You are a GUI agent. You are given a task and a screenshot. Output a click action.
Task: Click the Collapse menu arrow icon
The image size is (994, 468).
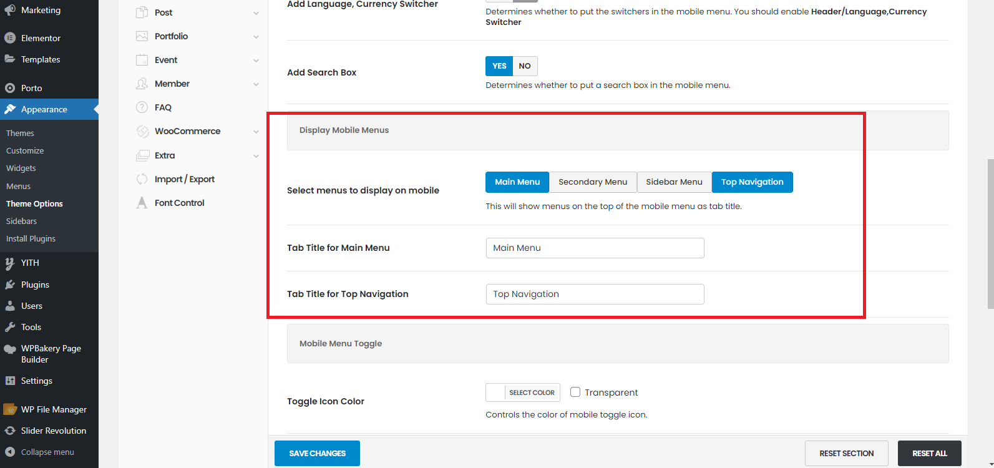(10, 452)
